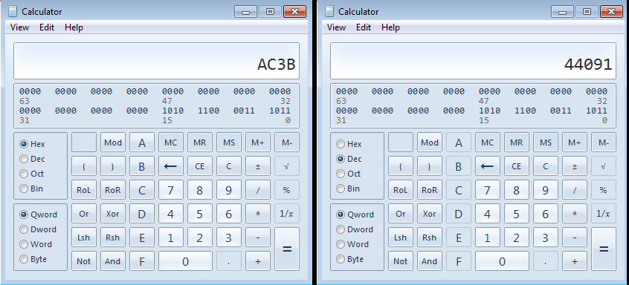The width and height of the screenshot is (629, 285).
Task: Click RoL button in left Calculator
Action: [x=84, y=190]
